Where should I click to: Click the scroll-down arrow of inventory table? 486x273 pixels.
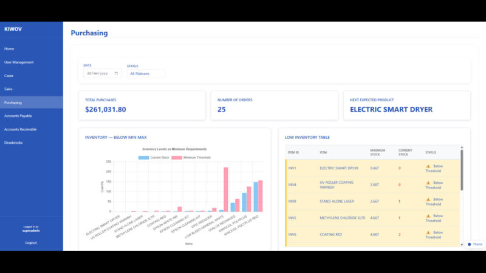462,244
